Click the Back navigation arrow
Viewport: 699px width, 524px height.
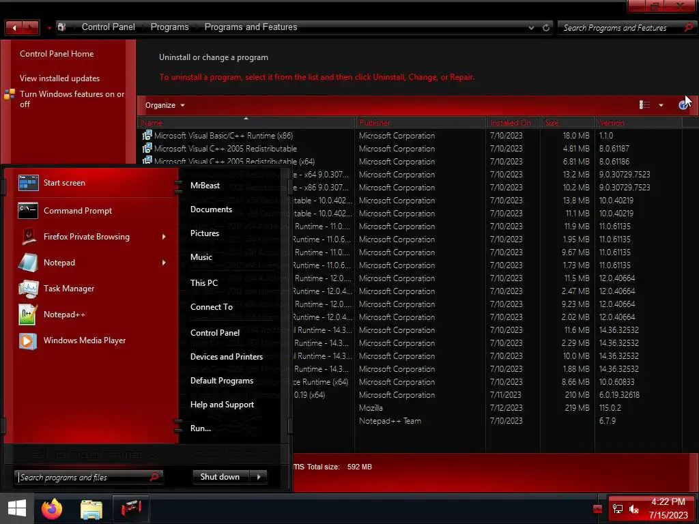[14, 27]
